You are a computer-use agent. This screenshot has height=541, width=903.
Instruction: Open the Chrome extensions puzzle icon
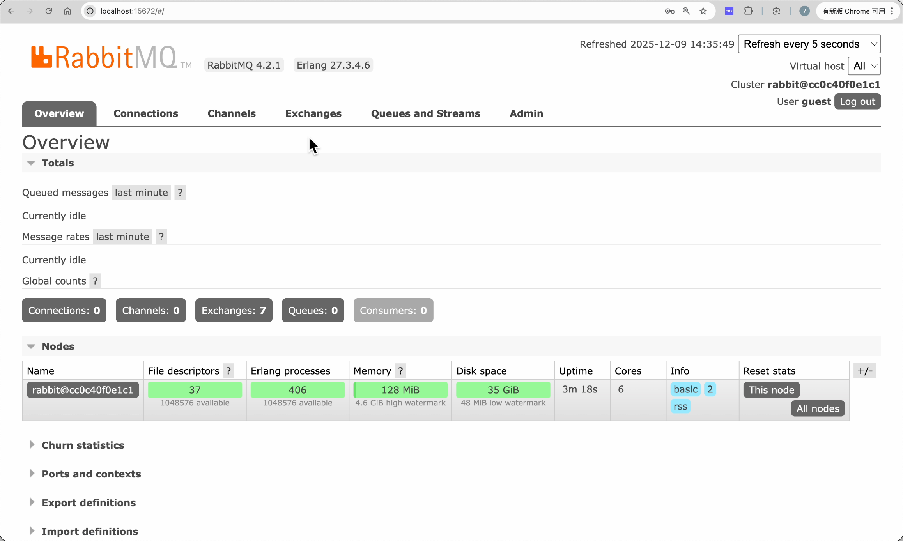(x=748, y=11)
